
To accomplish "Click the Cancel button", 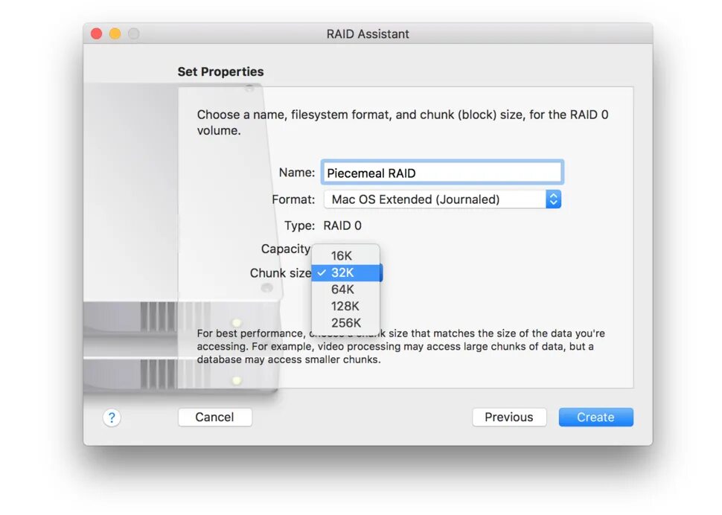I will pos(214,417).
